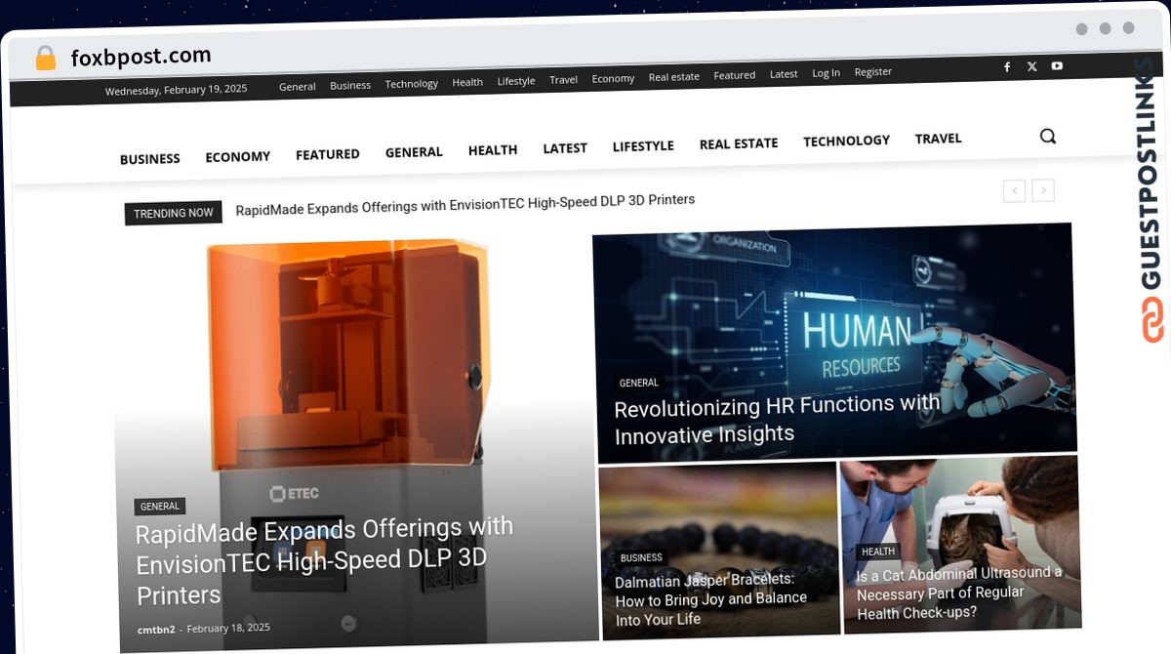The width and height of the screenshot is (1171, 654).
Task: Open TRAVEL in the main navigation
Action: (939, 139)
